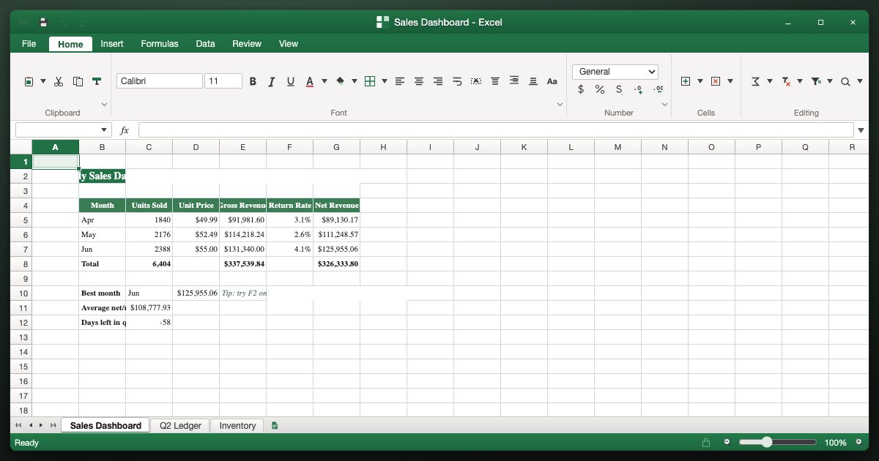
Task: Toggle Underline formatting
Action: pyautogui.click(x=291, y=81)
